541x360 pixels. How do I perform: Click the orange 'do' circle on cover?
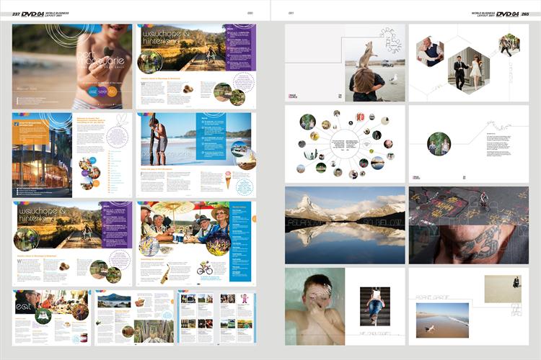(113, 91)
